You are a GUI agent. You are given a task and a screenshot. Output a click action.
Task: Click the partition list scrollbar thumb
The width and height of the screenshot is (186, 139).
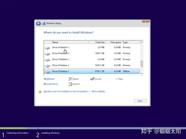click(142, 64)
